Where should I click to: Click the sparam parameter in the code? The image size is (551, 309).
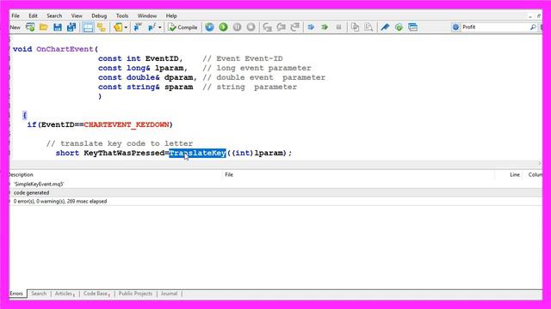click(179, 87)
